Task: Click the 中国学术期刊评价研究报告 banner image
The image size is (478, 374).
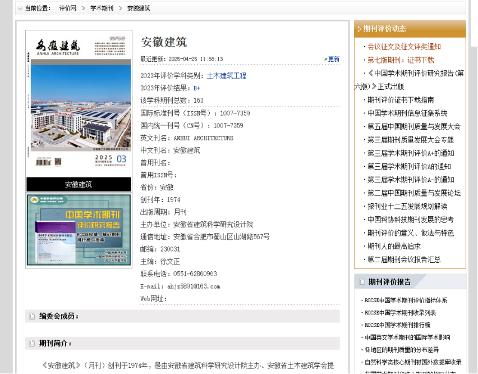Action: [79, 230]
